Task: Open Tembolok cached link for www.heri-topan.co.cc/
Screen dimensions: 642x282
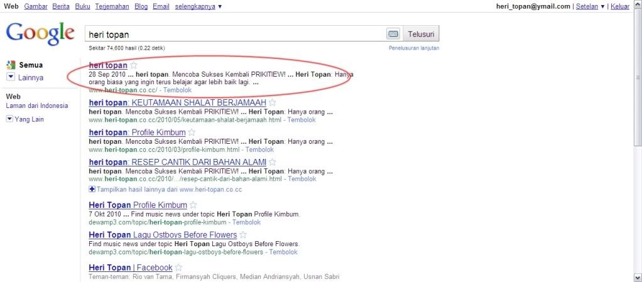Action: [x=178, y=90]
